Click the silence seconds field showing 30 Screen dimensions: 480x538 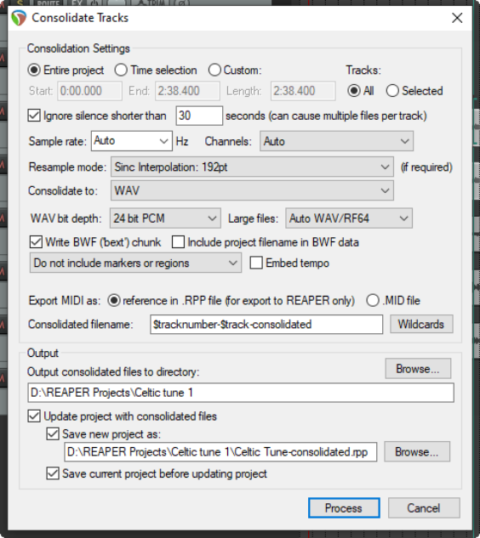pyautogui.click(x=199, y=116)
